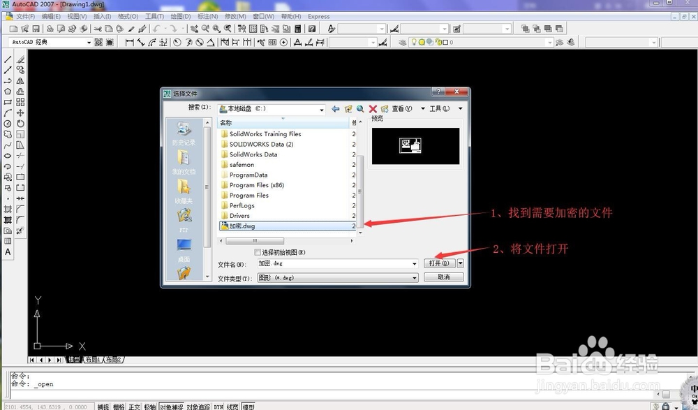Image resolution: width=698 pixels, height=410 pixels.
Task: Select the Circle draw tool
Action: 8,124
